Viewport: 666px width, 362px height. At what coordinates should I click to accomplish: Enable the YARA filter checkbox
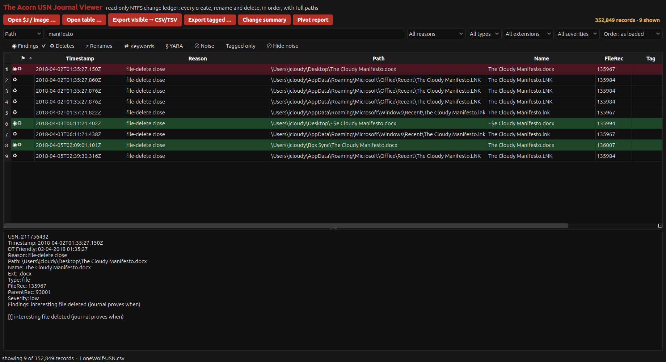point(160,46)
